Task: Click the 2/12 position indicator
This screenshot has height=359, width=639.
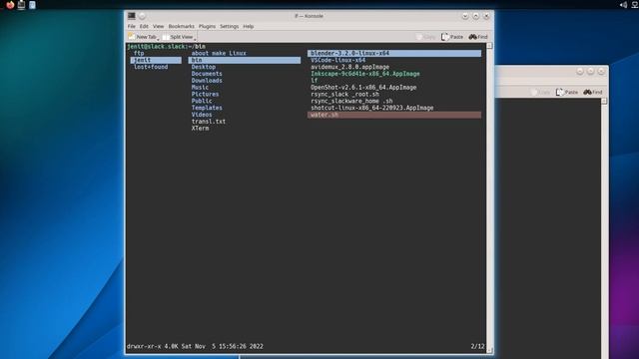Action: [477, 346]
